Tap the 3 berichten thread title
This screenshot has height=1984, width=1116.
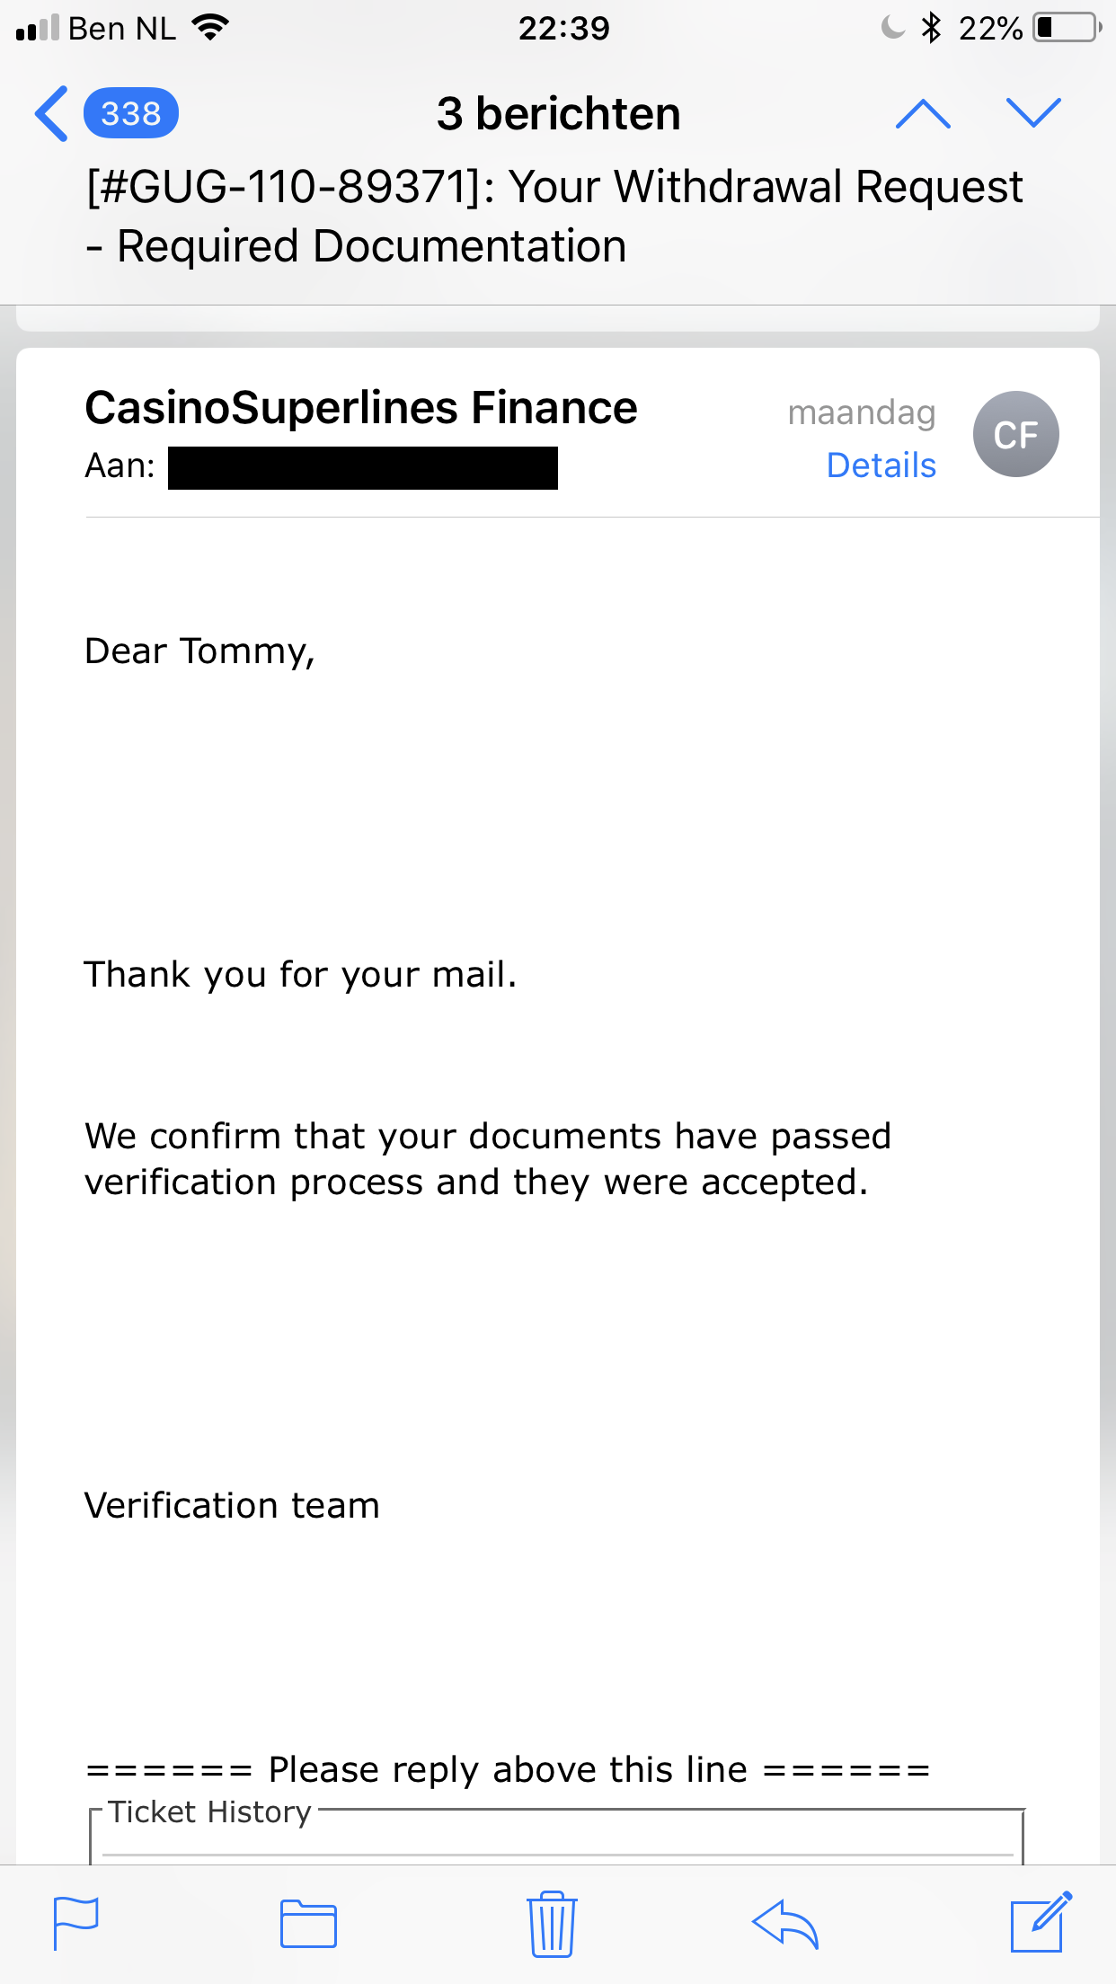pos(558,114)
